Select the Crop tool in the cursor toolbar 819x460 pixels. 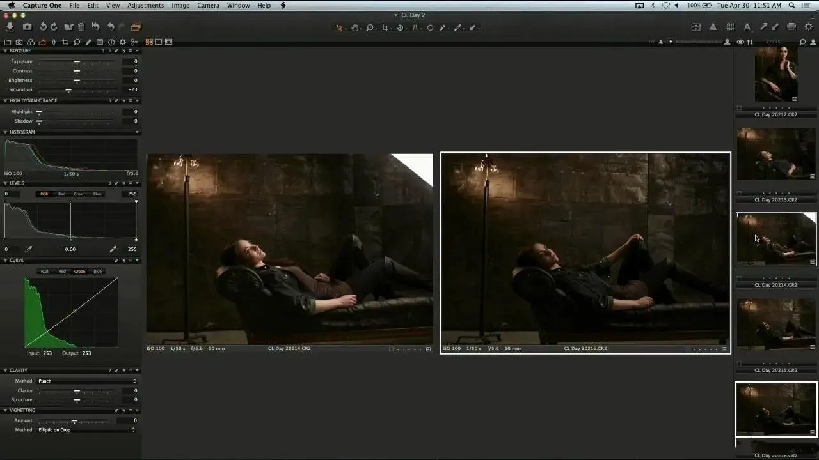(x=385, y=27)
